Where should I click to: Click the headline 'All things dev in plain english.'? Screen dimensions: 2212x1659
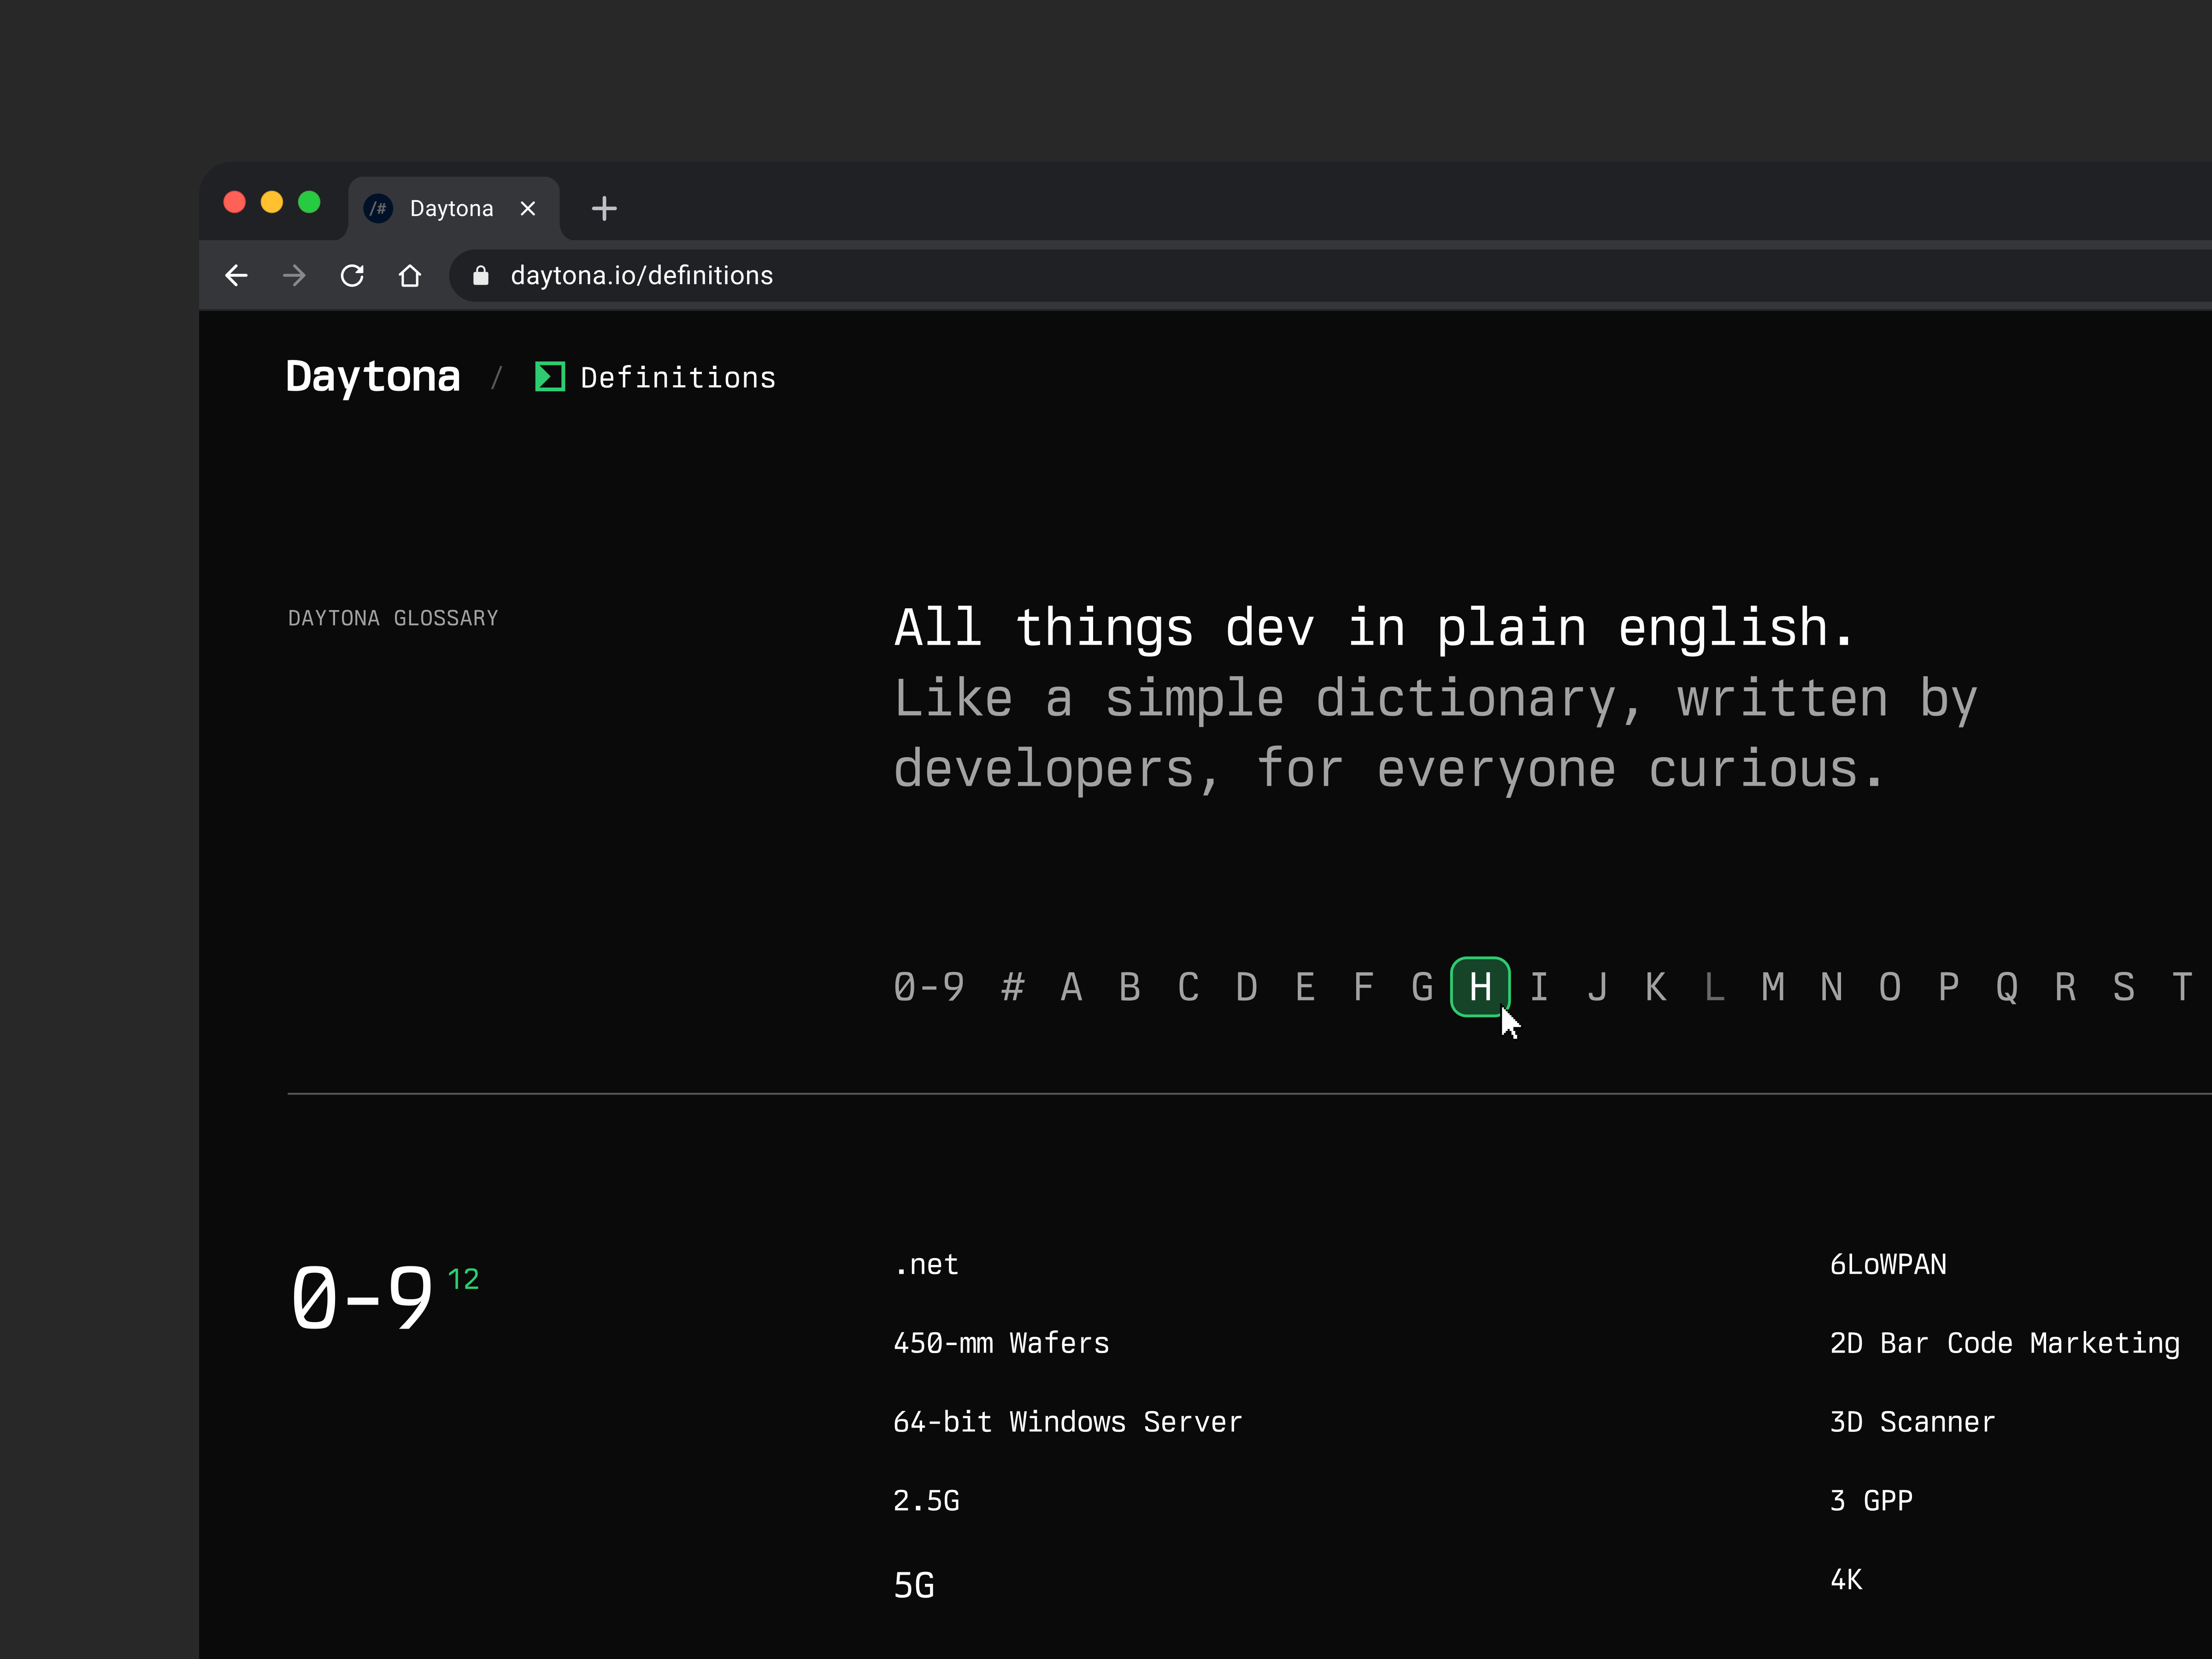coord(1374,628)
